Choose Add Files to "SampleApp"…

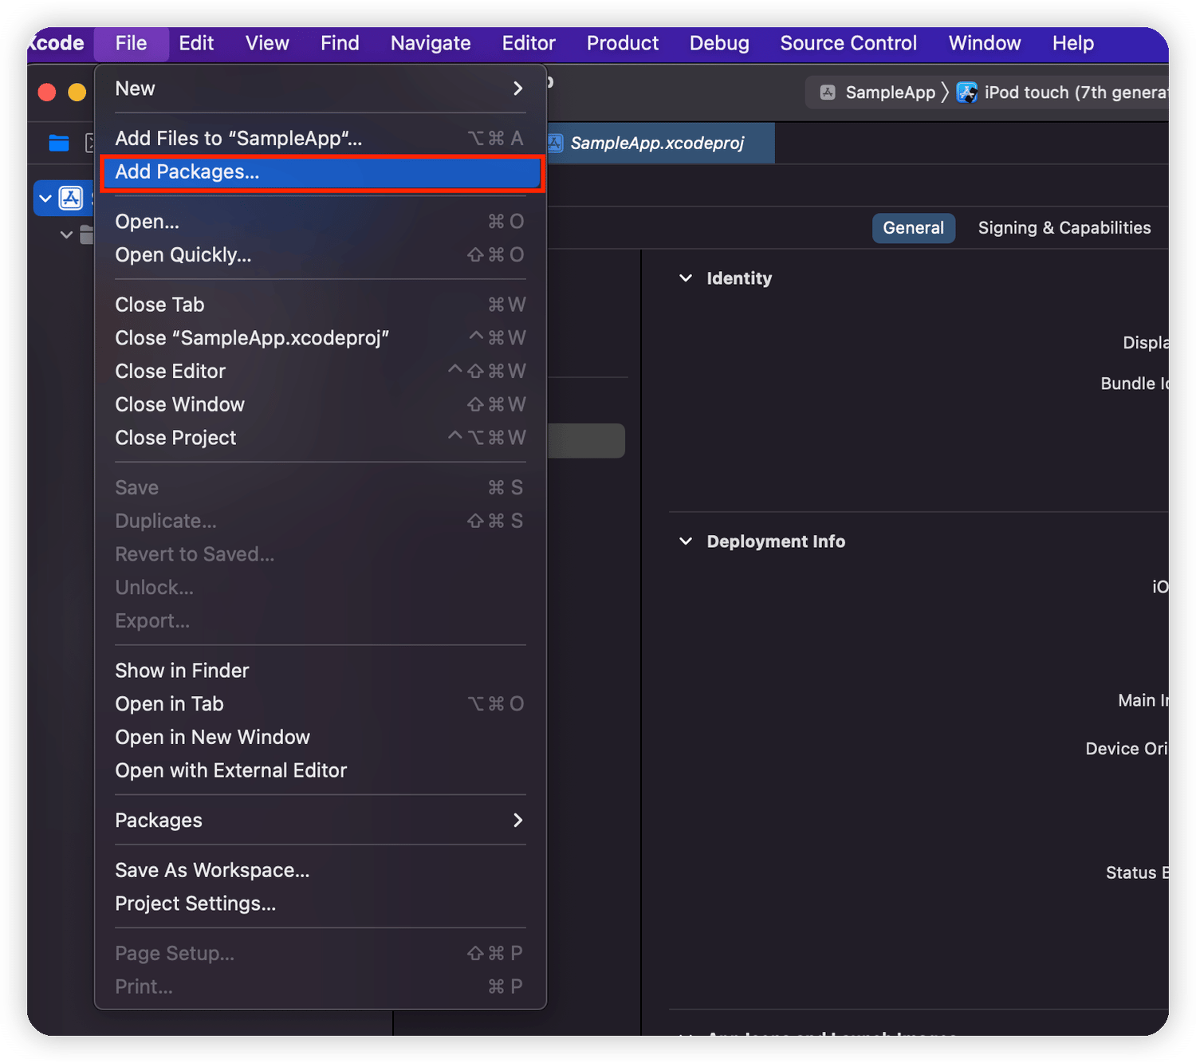(x=321, y=139)
